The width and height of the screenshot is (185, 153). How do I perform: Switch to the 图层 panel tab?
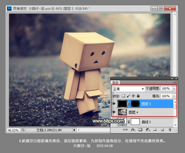coord(115,82)
